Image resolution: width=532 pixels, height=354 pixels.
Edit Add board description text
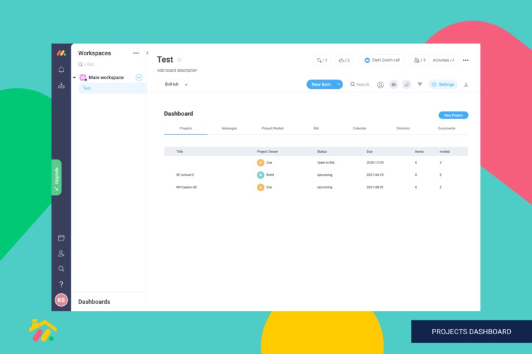(177, 71)
